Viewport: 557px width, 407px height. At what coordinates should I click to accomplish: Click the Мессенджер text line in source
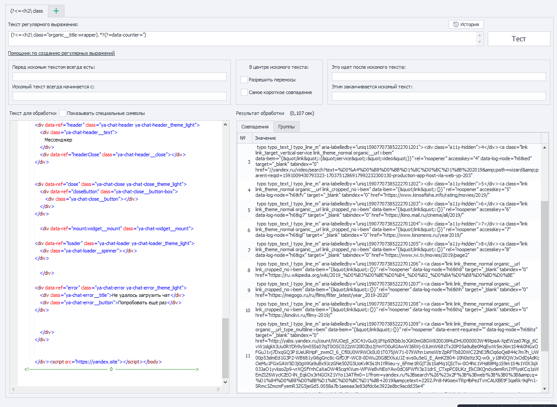(58, 140)
